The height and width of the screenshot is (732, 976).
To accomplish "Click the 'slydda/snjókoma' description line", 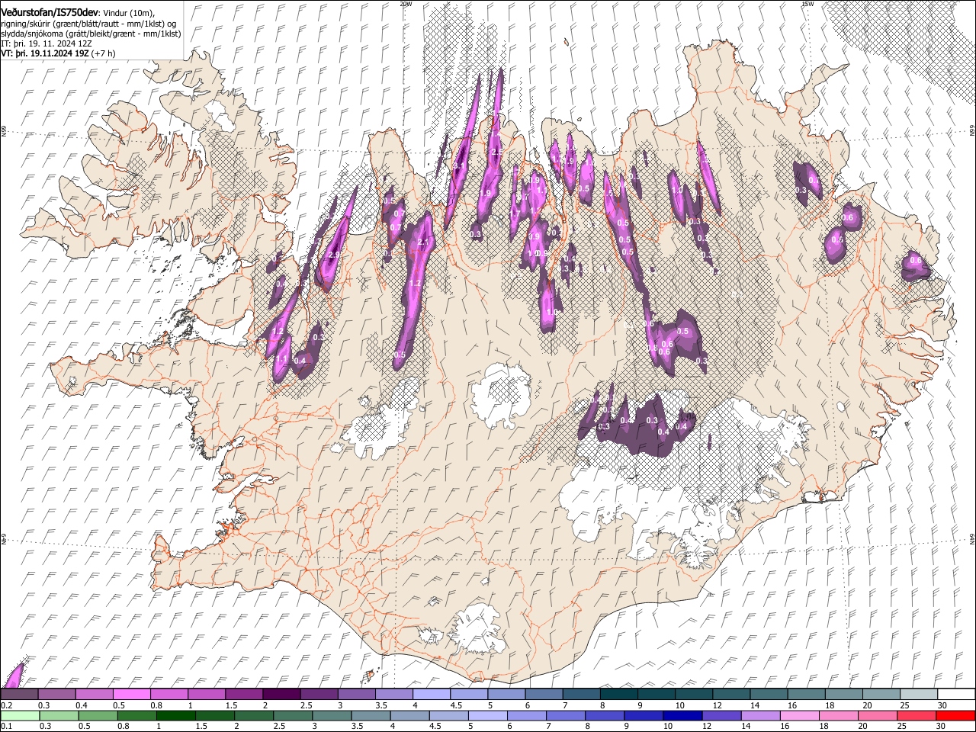I will pyautogui.click(x=90, y=34).
